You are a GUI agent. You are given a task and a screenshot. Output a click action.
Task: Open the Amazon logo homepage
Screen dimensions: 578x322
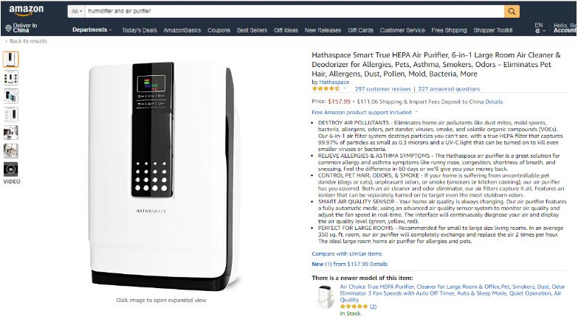pyautogui.click(x=26, y=10)
